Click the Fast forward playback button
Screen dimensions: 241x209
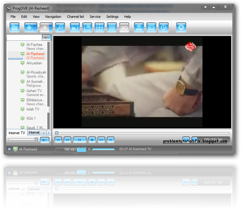click(101, 140)
